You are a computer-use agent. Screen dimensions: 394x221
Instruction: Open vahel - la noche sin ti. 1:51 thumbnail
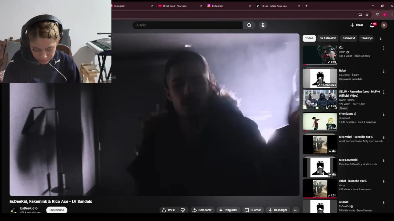pyautogui.click(x=320, y=188)
